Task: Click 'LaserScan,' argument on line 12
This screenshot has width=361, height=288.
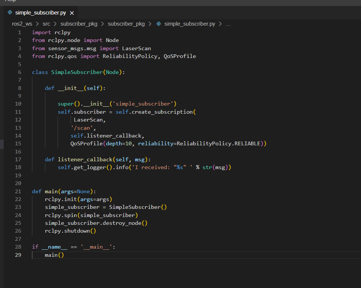Action: point(90,120)
